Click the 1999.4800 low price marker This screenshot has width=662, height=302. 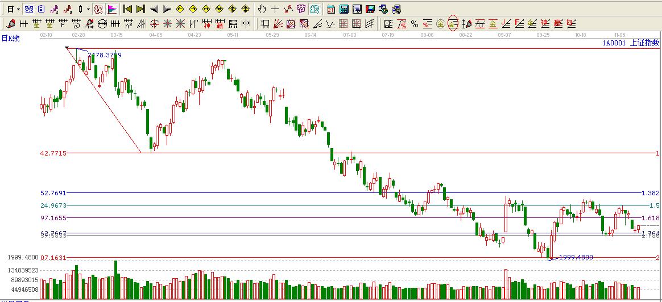(x=576, y=257)
